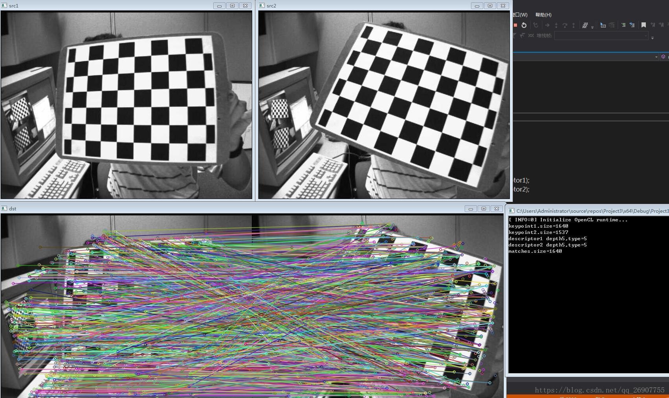Viewport: 669px width, 398px height.
Task: Close the src2 window
Action: click(x=503, y=6)
